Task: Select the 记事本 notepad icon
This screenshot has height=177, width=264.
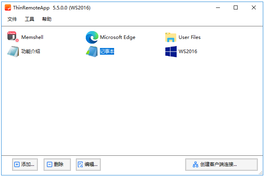Action: point(92,51)
